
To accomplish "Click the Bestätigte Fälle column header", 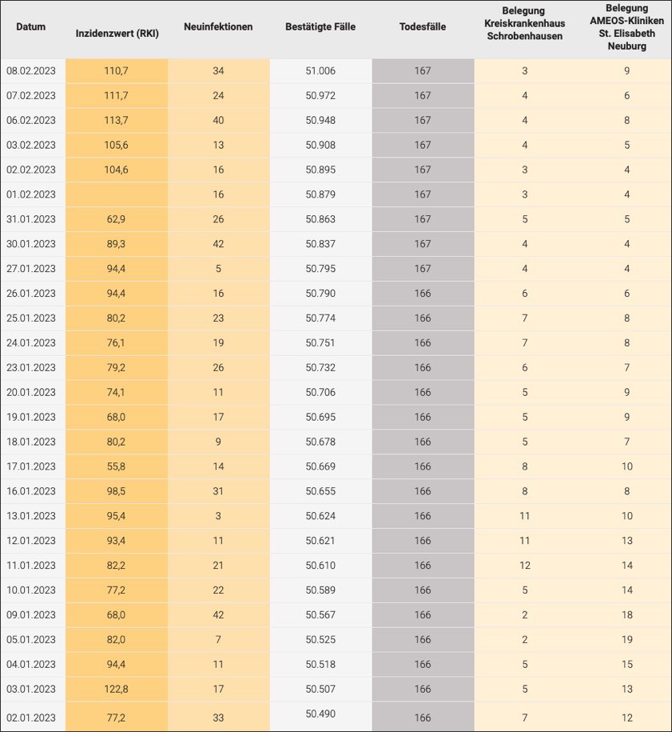I will [320, 26].
